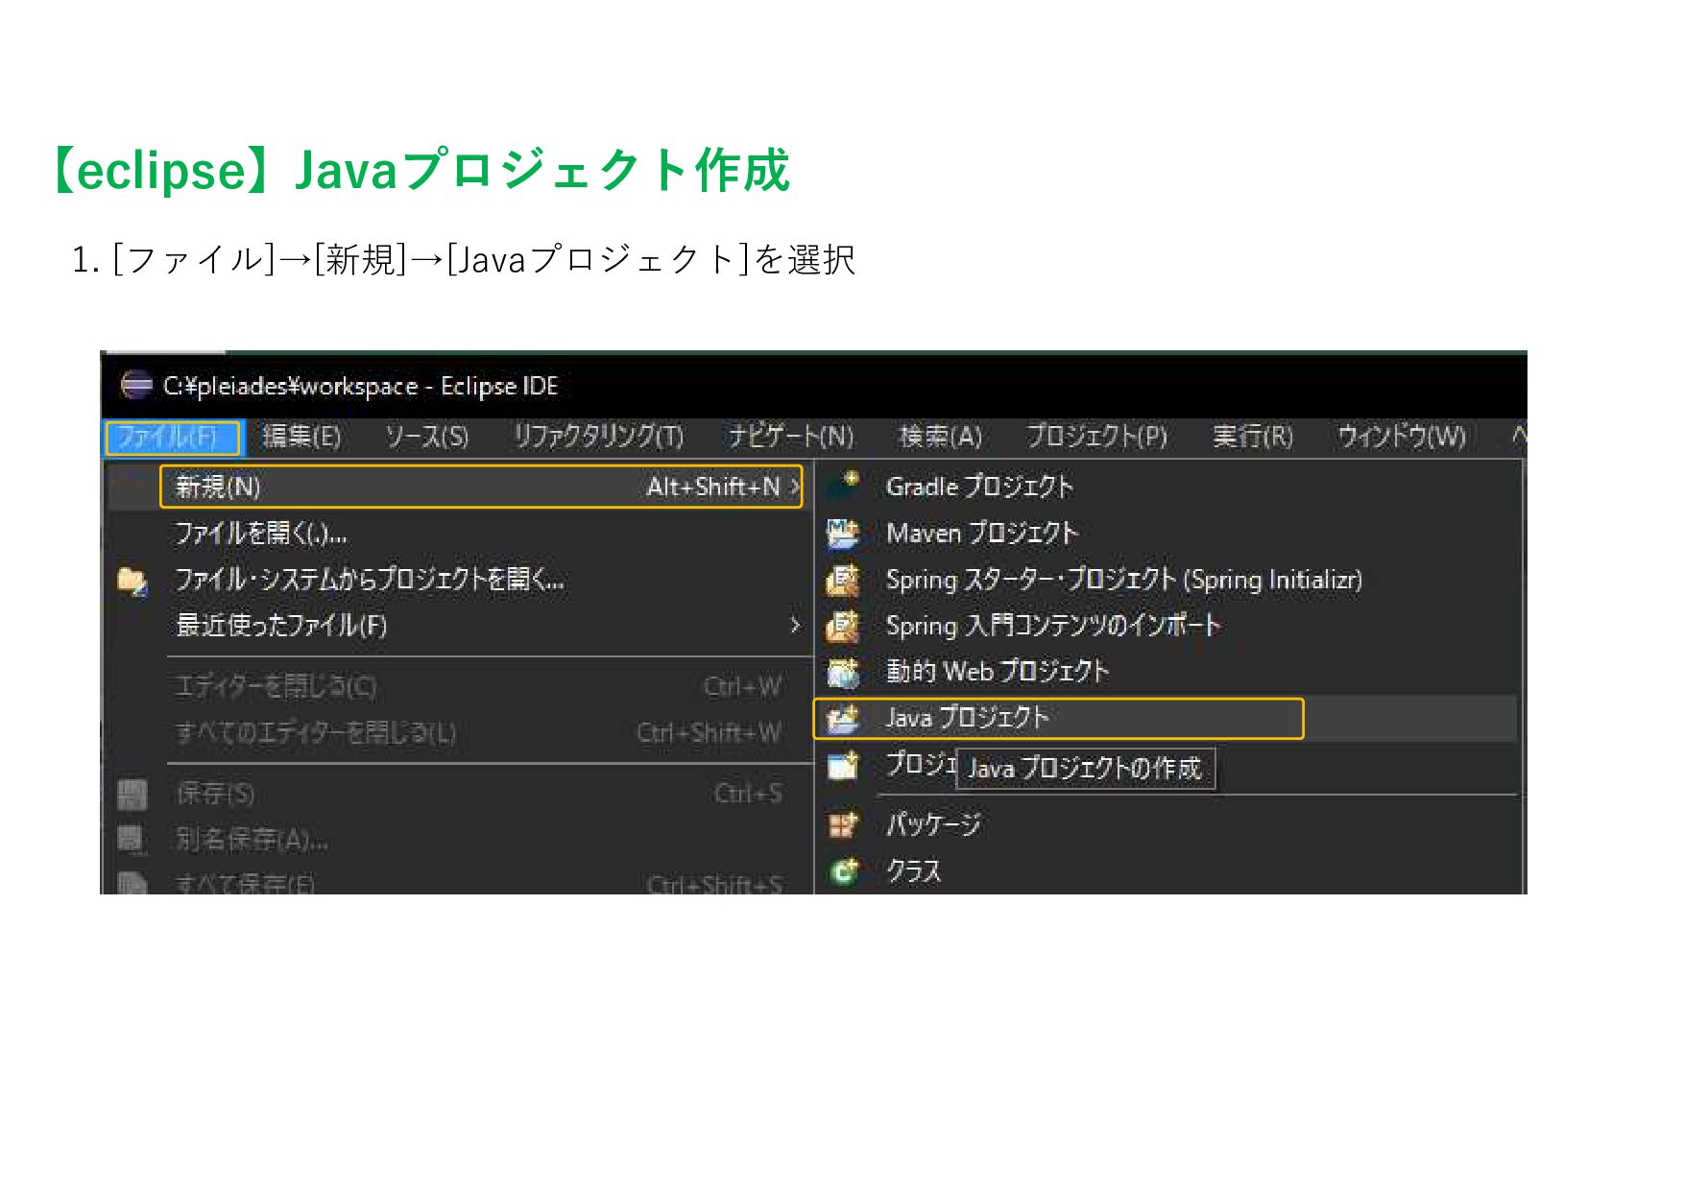Image resolution: width=1684 pixels, height=1190 pixels.
Task: Open the ナビゲート(N) menu
Action: pos(791,438)
